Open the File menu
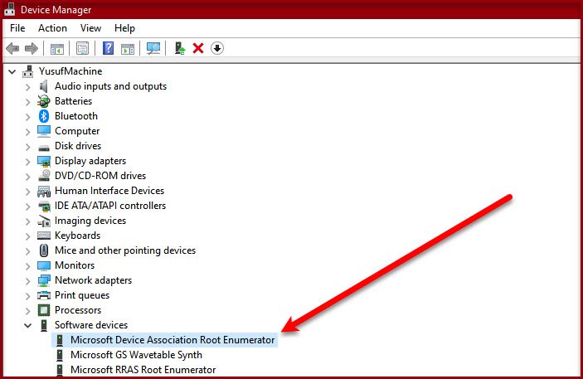Image resolution: width=583 pixels, height=379 pixels. [x=17, y=28]
